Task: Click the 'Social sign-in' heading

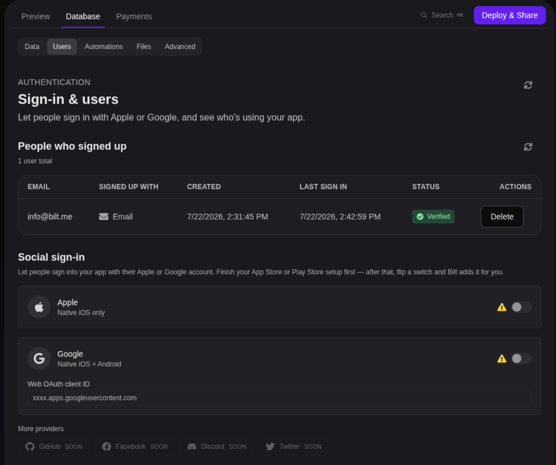Action: [51, 257]
